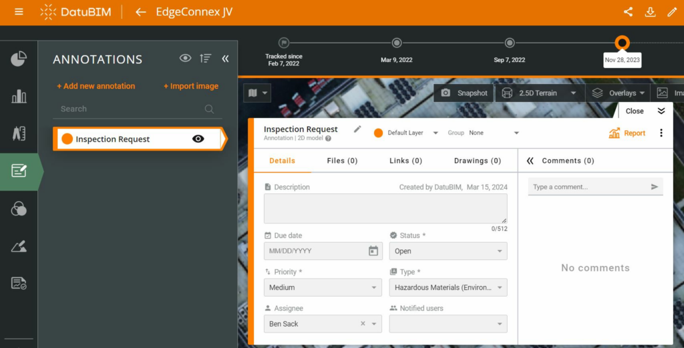Rename annotation using the pencil beside its title
The image size is (684, 348).
tap(357, 129)
